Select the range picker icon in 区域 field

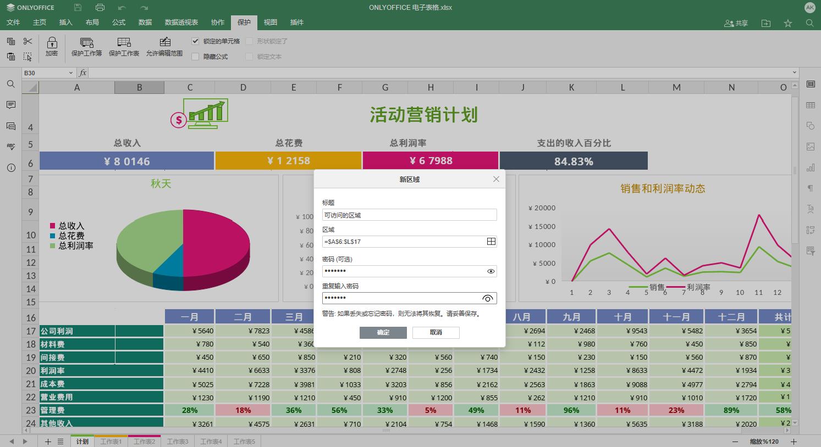[491, 241]
